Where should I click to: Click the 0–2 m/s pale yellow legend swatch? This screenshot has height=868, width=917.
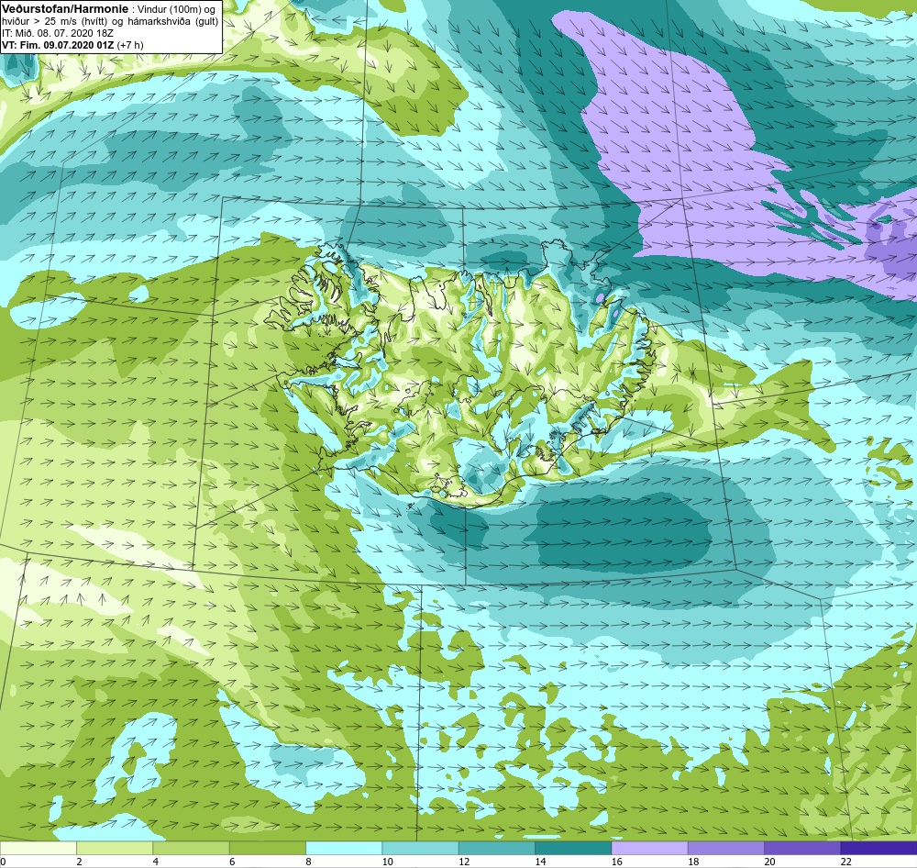[x=38, y=848]
